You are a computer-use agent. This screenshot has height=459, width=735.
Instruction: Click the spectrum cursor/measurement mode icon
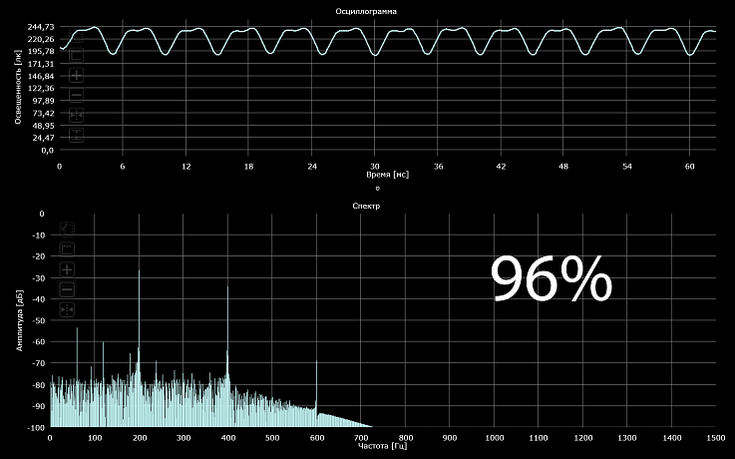[67, 229]
